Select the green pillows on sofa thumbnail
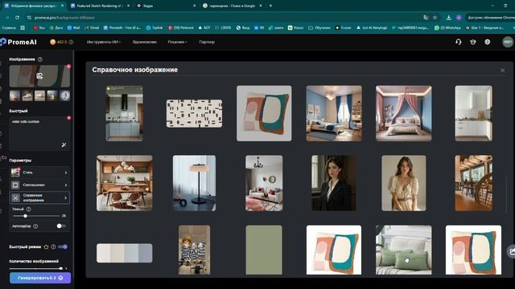The image size is (515, 289). point(404,250)
